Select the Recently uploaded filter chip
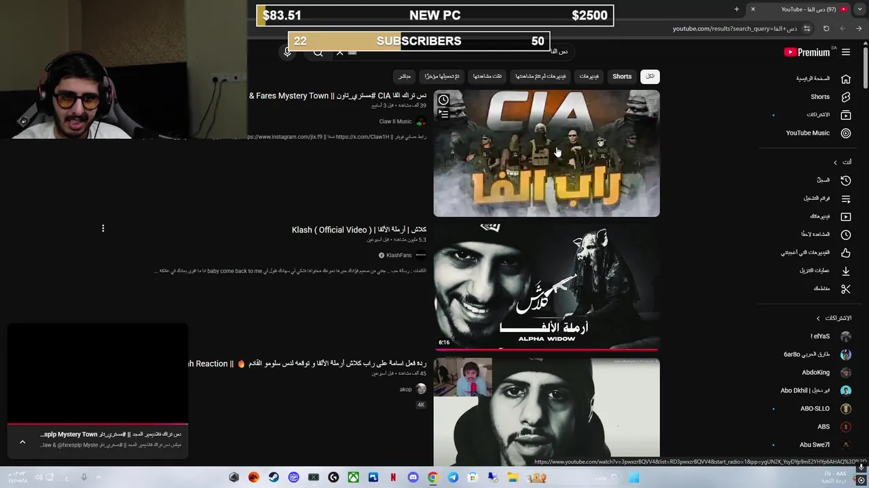 [442, 77]
